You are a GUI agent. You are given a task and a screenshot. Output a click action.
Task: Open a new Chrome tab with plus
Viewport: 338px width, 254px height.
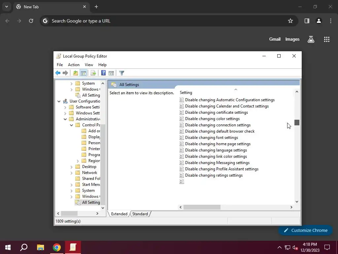coord(96,7)
